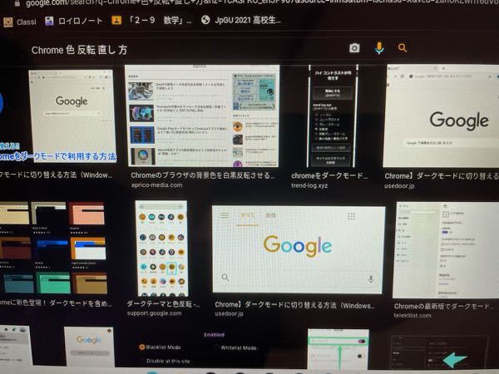Screen dimensions: 499x374
Task: Click the yellow bookmark icon after ロイロノート
Action: pyautogui.click(x=116, y=19)
